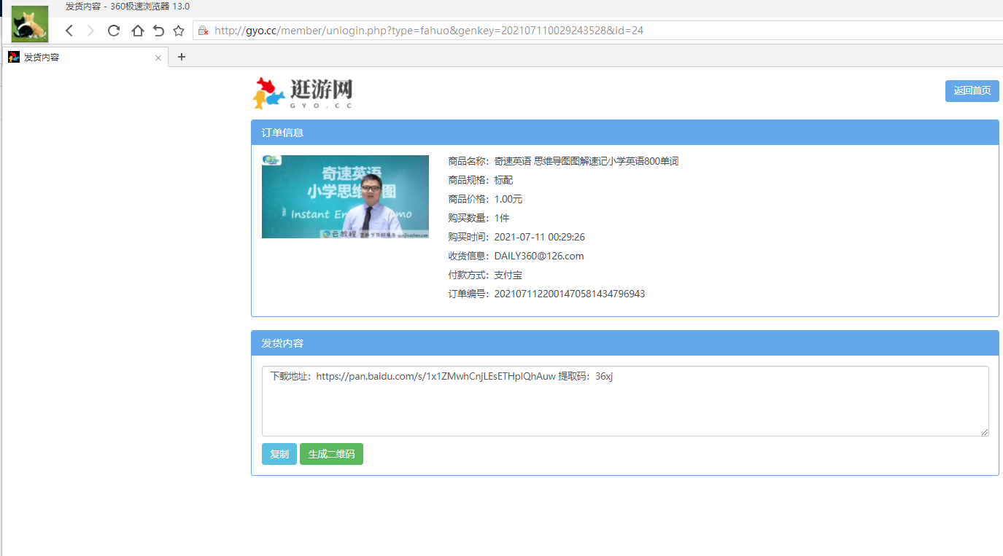
Task: Click the restore closed tab icon
Action: point(158,31)
